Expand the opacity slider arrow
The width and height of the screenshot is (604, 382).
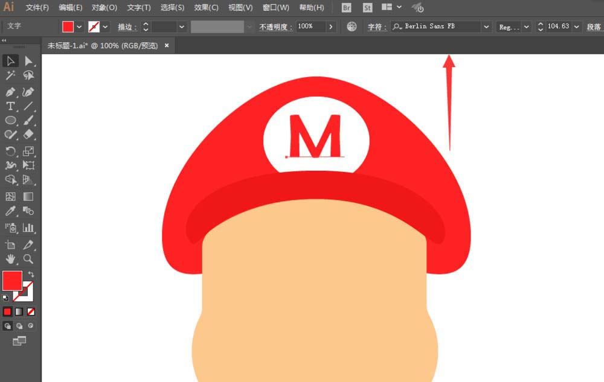tap(330, 27)
